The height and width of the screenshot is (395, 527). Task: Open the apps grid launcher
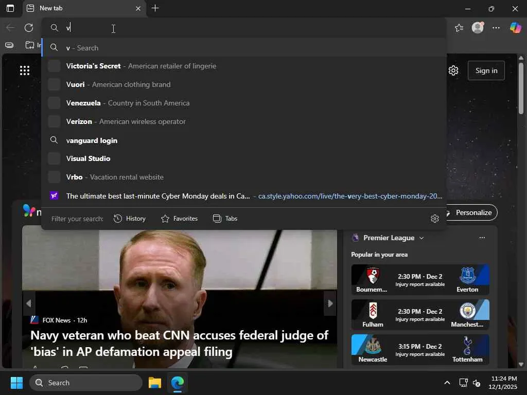click(25, 70)
